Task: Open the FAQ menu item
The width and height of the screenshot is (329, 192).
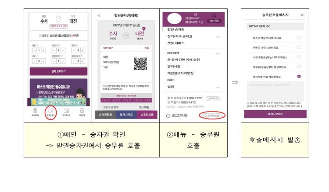Action: tap(170, 80)
